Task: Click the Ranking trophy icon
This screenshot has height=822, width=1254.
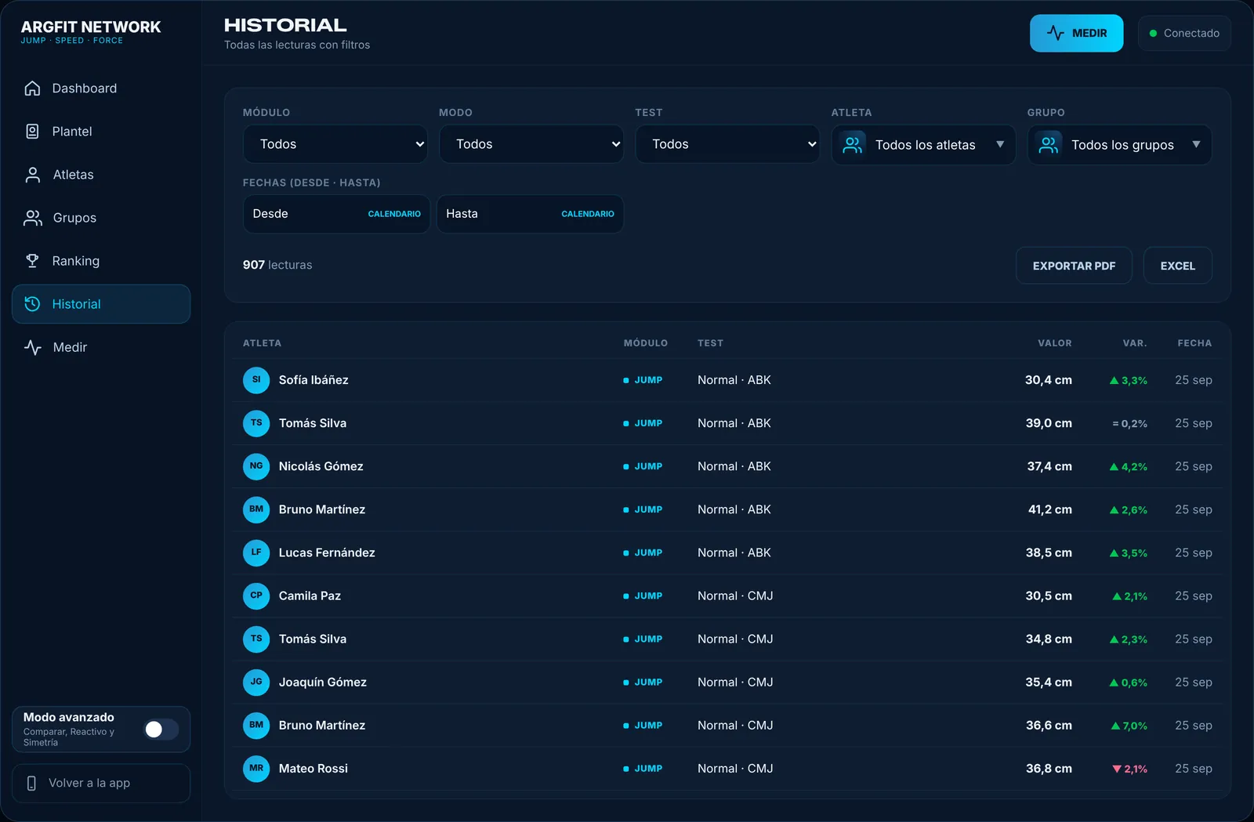Action: click(x=32, y=261)
